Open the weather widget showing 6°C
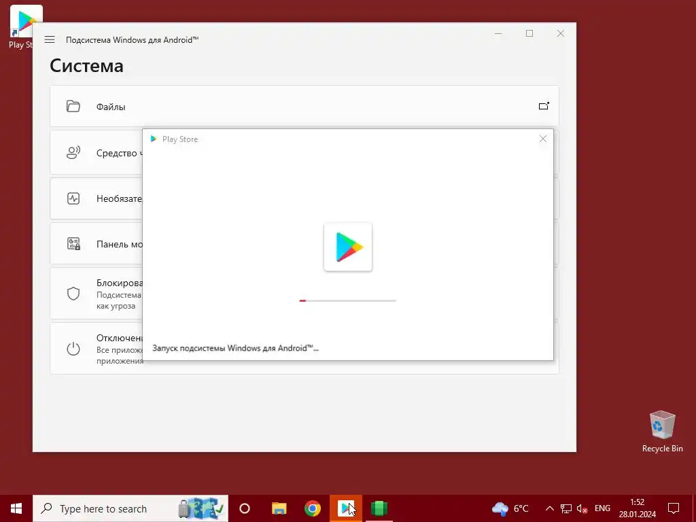Image resolution: width=696 pixels, height=522 pixels. click(510, 508)
